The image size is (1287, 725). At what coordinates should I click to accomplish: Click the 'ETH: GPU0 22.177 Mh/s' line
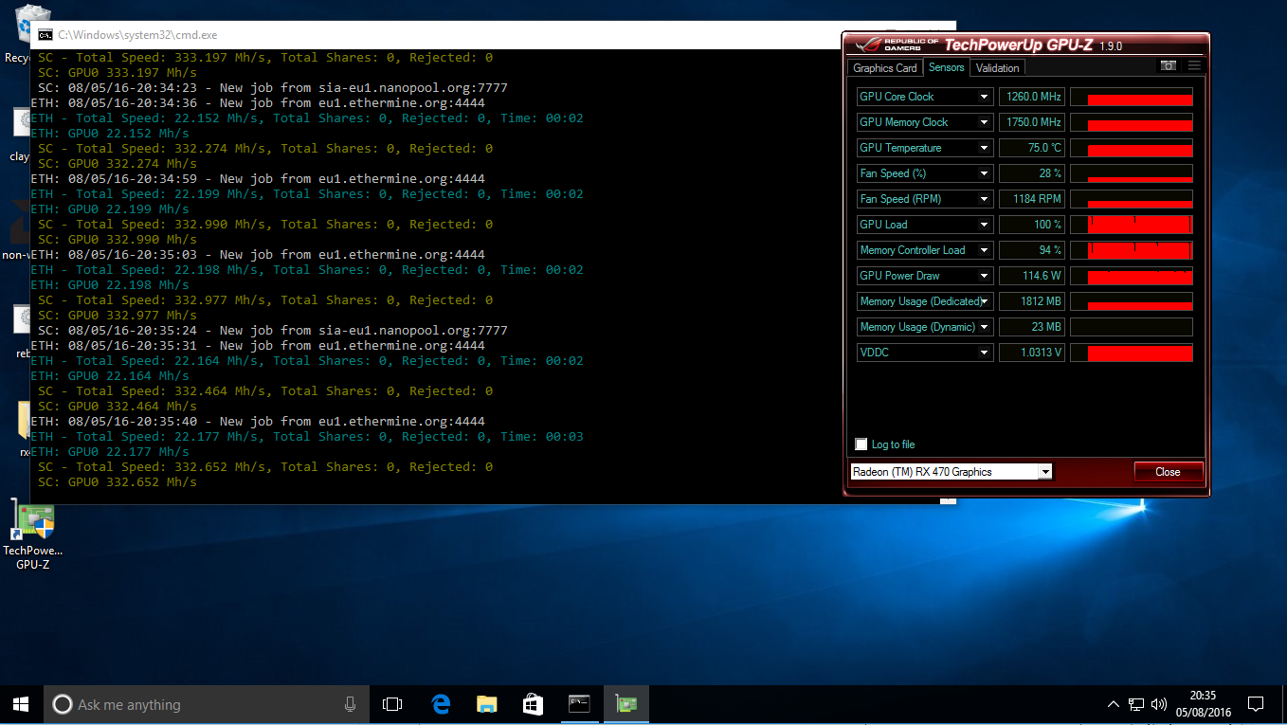pyautogui.click(x=110, y=452)
